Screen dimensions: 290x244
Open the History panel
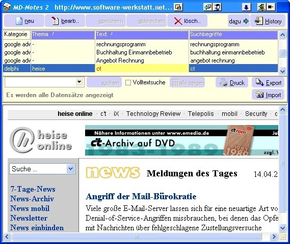268,21
